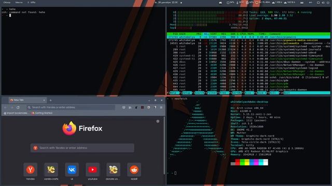
Task: Select htop row systemd-udevd
Action: pos(248,53)
